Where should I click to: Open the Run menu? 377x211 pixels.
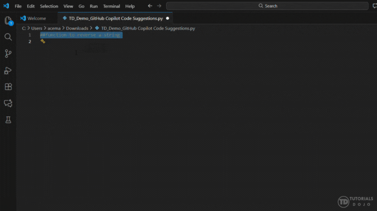(x=93, y=6)
